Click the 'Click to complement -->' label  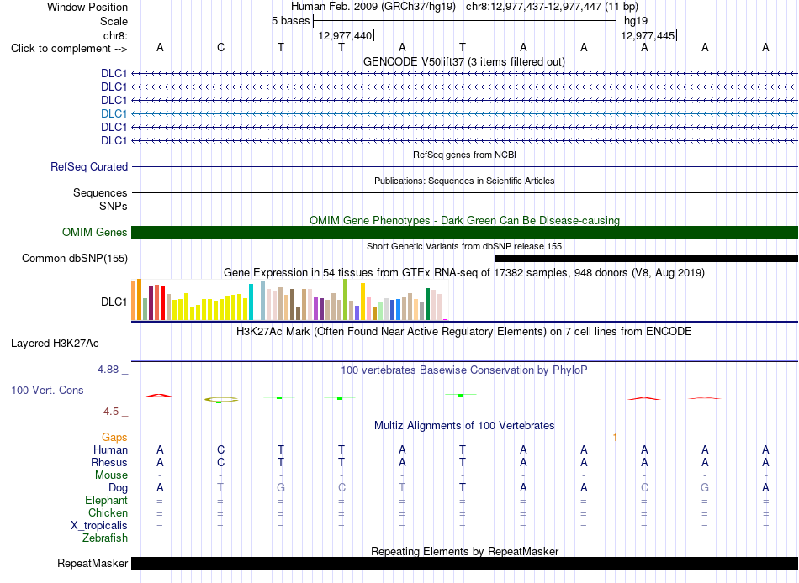click(69, 49)
